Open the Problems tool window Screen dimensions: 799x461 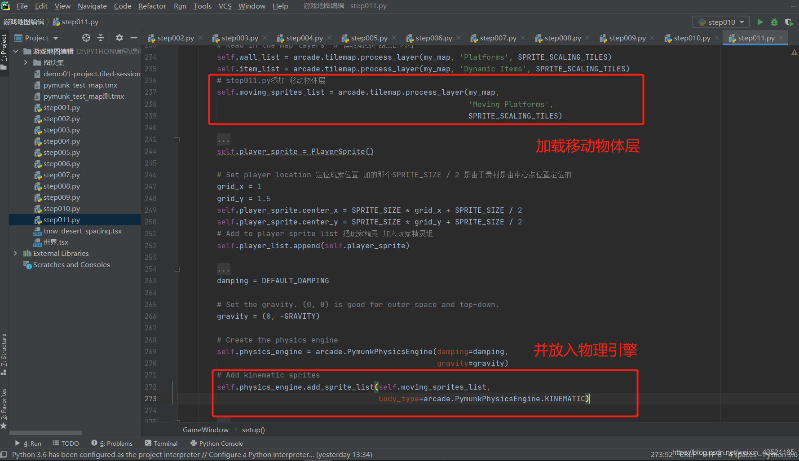tap(112, 443)
